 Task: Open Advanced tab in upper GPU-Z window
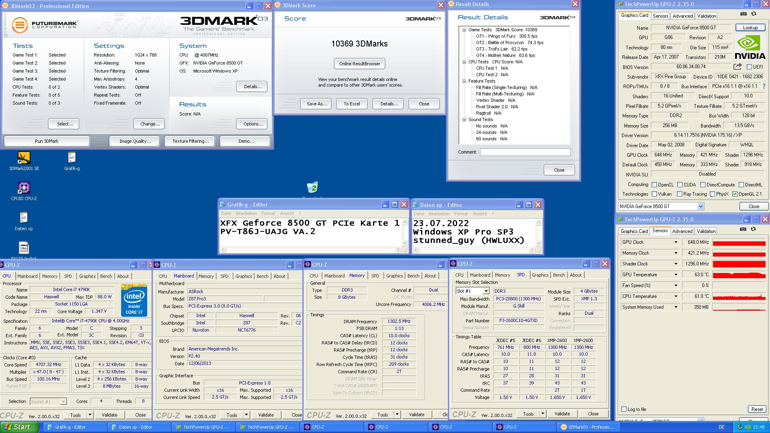tap(683, 16)
